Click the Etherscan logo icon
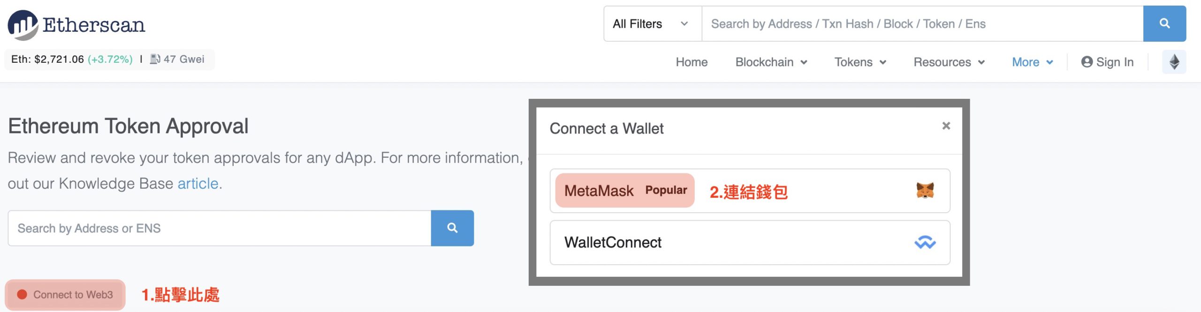 pos(23,24)
